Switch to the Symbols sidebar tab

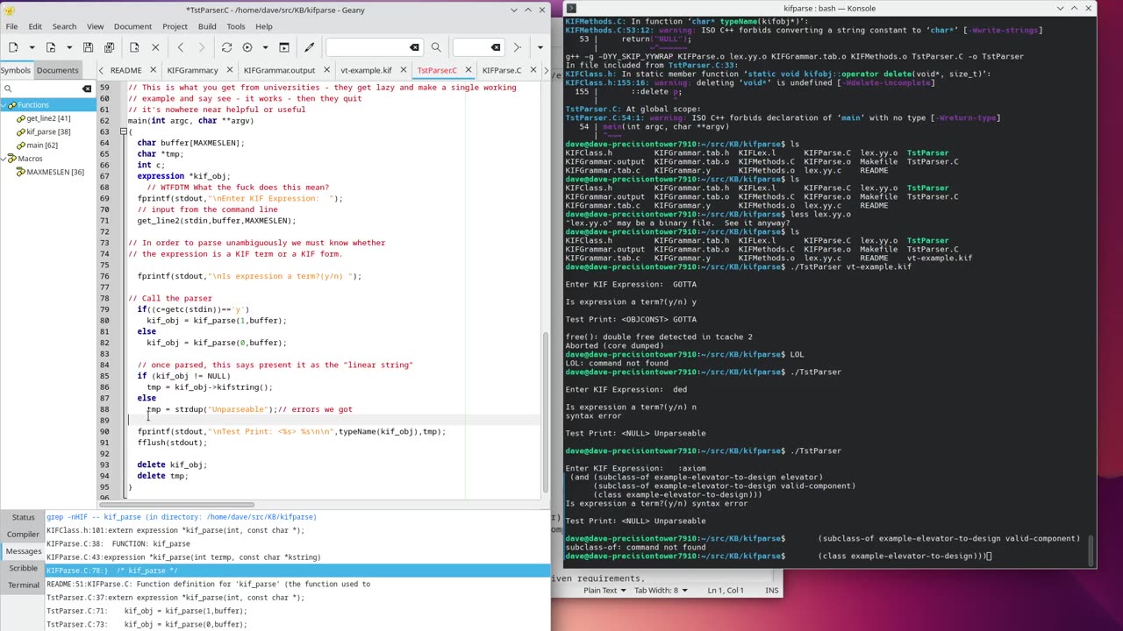click(x=15, y=70)
